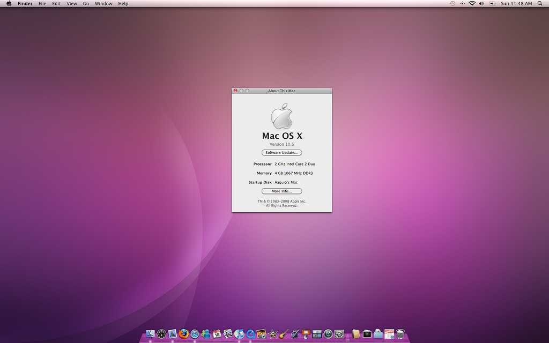Screen dimensions: 549x343
Task: Open Mail stamp icon in Dock
Action: coord(172,334)
